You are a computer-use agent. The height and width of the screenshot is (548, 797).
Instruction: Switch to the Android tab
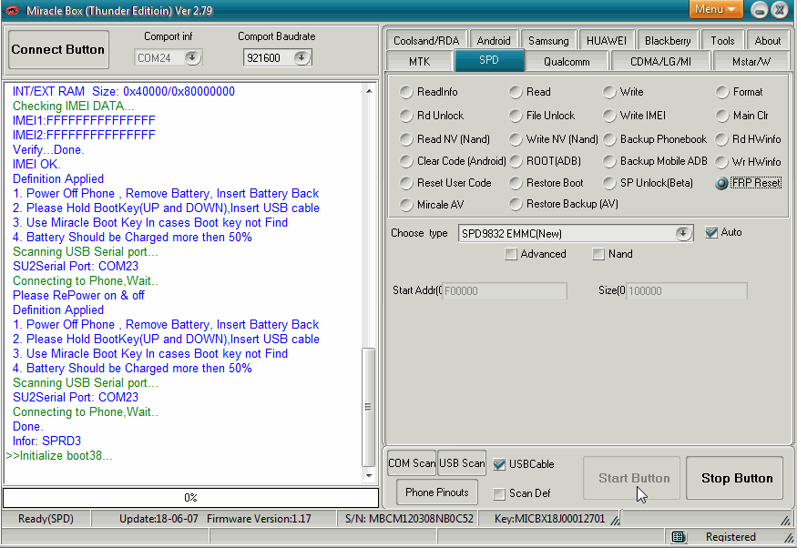(493, 41)
